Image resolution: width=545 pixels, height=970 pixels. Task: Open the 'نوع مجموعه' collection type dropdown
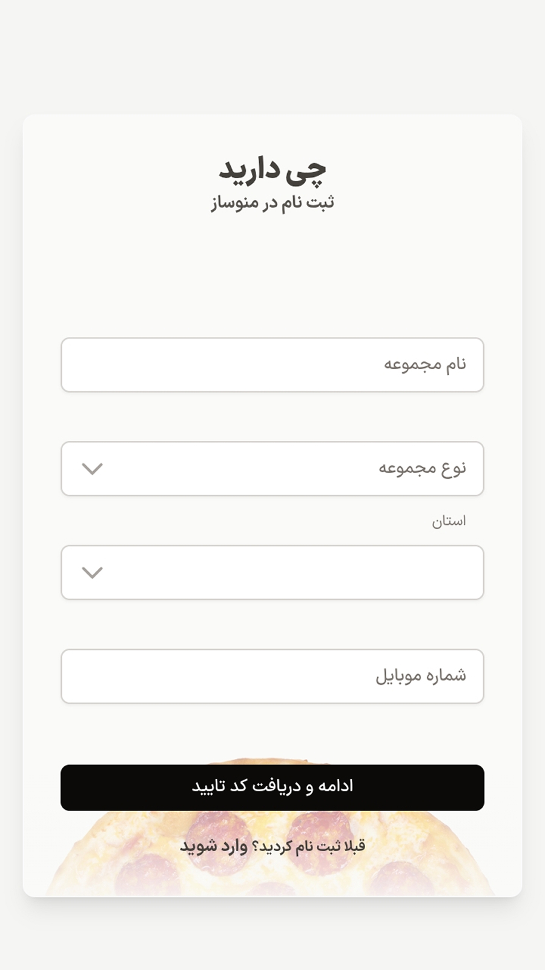(272, 469)
